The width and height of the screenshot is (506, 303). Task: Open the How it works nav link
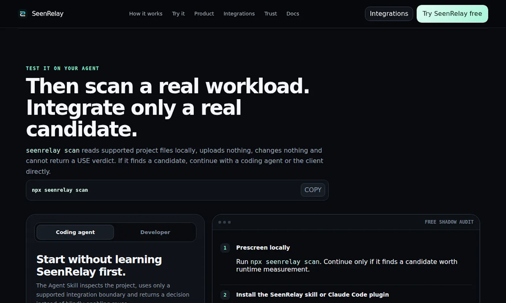145,14
